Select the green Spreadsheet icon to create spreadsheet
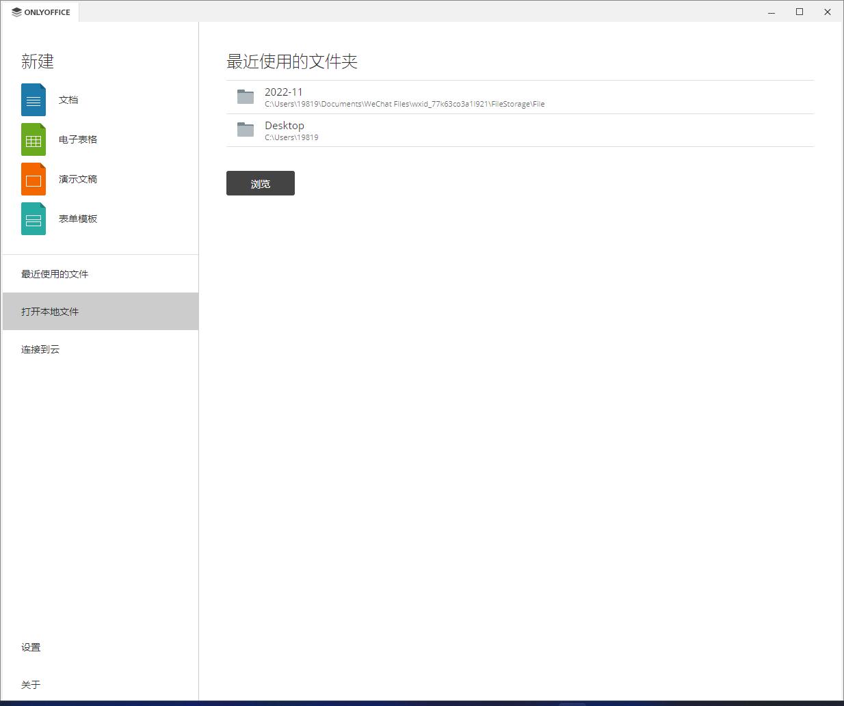Image resolution: width=844 pixels, height=706 pixels. (33, 139)
